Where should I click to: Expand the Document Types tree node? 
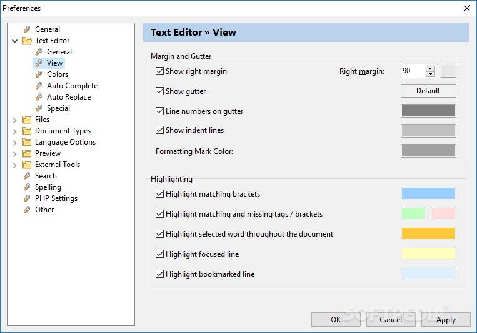coord(14,131)
